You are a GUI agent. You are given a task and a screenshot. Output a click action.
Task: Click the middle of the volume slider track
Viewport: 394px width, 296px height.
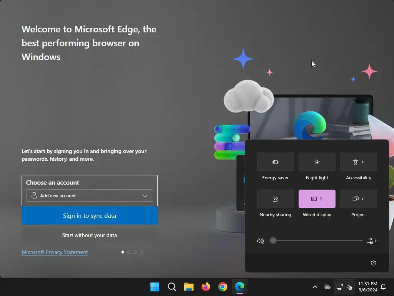(316, 240)
